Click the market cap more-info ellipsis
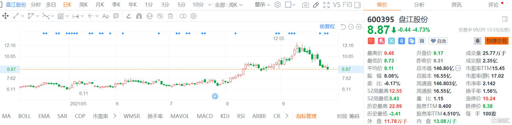The image size is (512, 125). [458, 68]
